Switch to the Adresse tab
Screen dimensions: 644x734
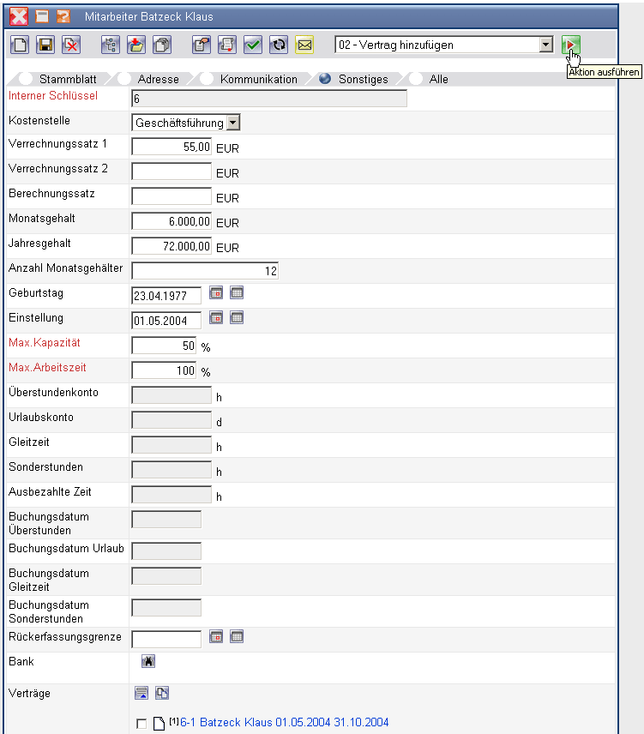(158, 79)
